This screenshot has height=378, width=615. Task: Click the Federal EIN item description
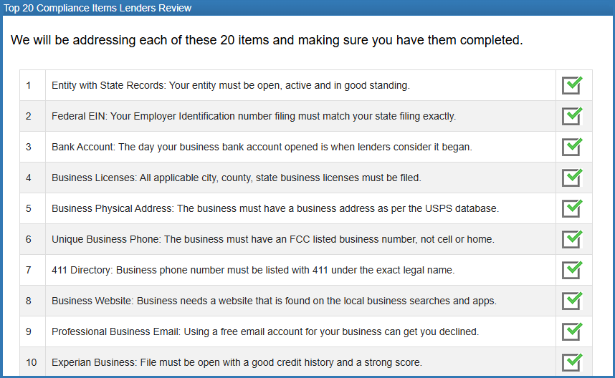[253, 116]
